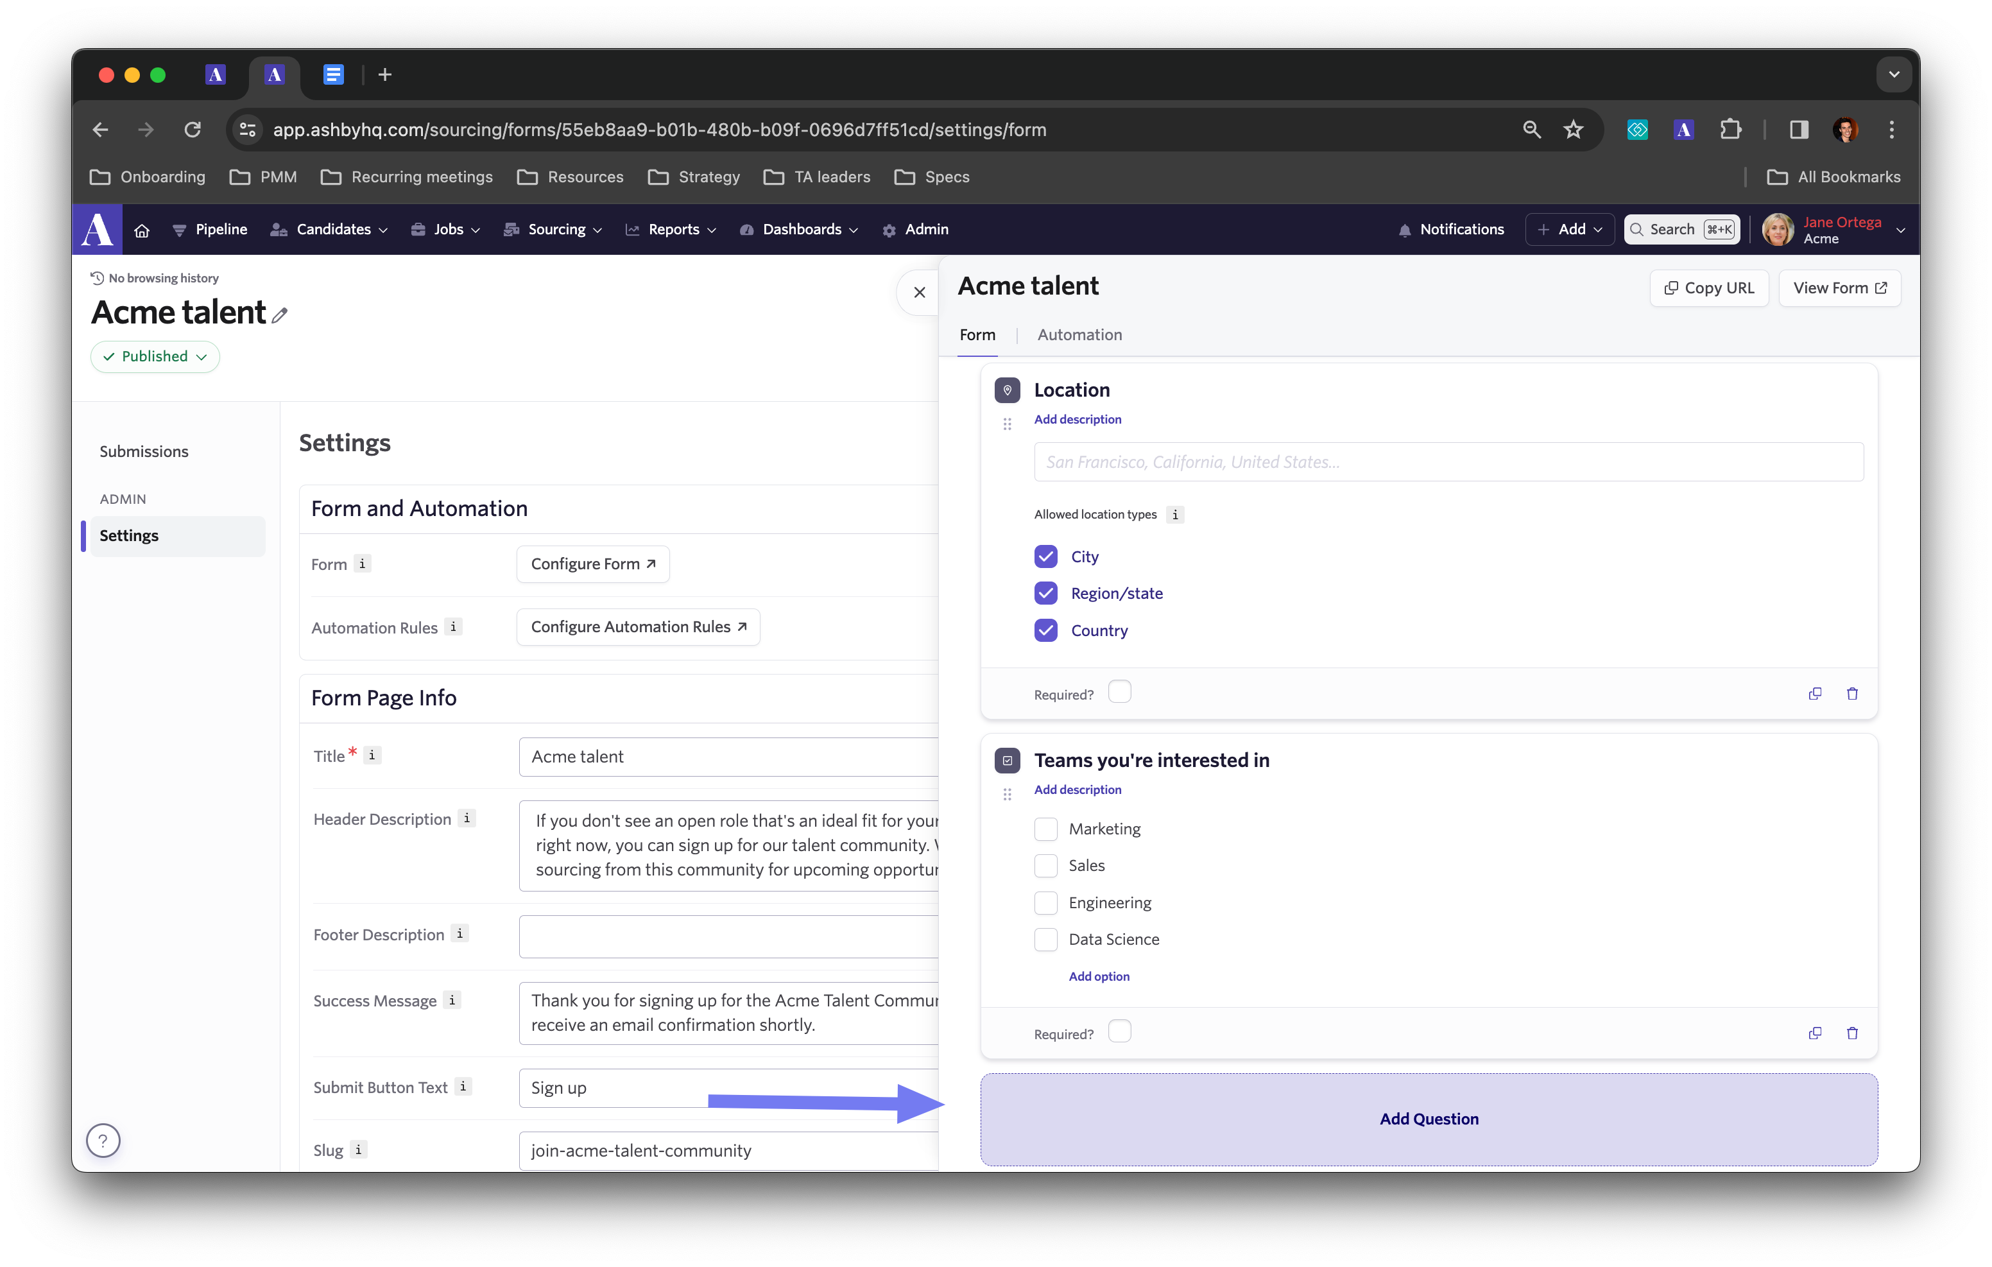
Task: Toggle Required checkbox for Location question
Action: pos(1119,692)
